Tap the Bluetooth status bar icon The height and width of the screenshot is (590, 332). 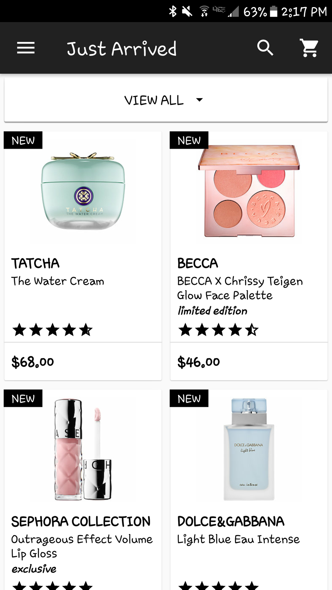tap(173, 11)
